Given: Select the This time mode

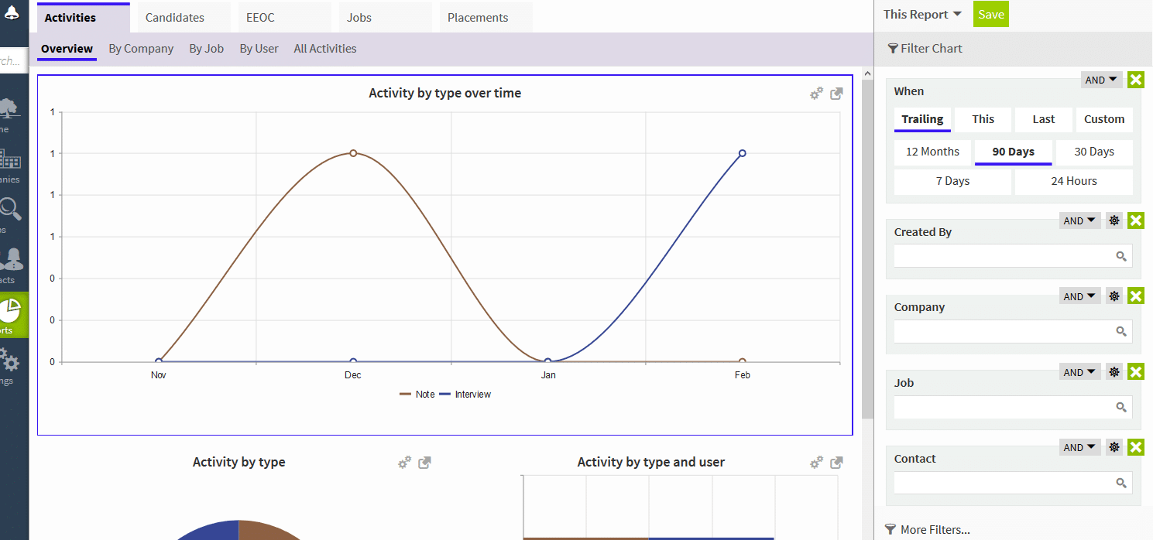Looking at the screenshot, I should [983, 119].
